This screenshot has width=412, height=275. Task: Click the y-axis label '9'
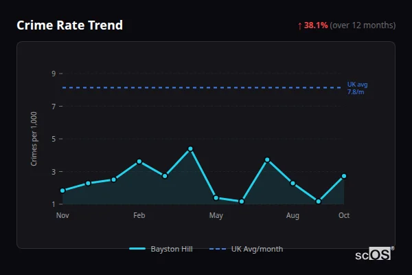click(x=54, y=74)
